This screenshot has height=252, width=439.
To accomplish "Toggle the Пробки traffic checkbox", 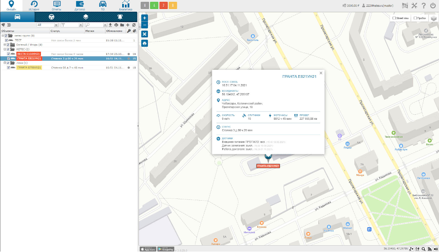I will coord(415,18).
